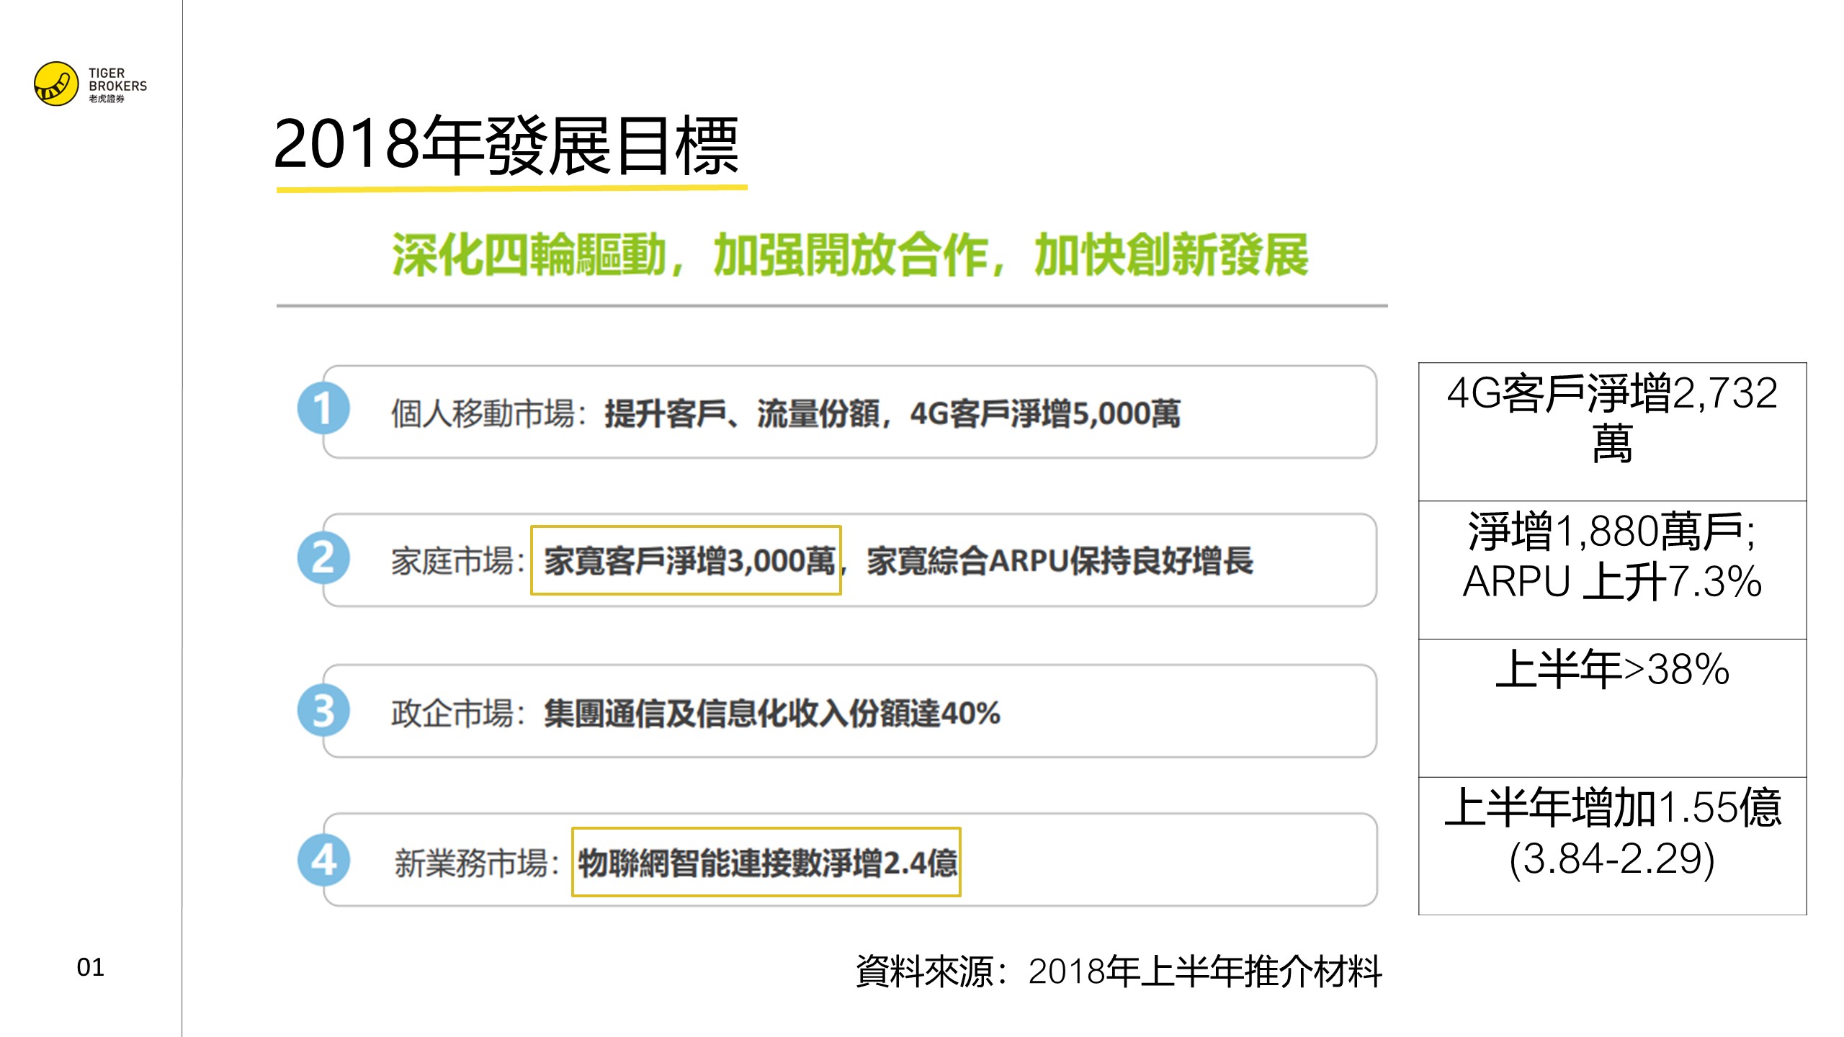The width and height of the screenshot is (1844, 1037).
Task: Click the Tiger Brokers logo icon
Action: coord(56,84)
